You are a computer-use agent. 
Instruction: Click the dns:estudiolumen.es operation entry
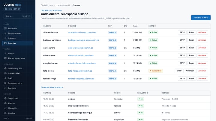pyautogui.click(x=78, y=106)
